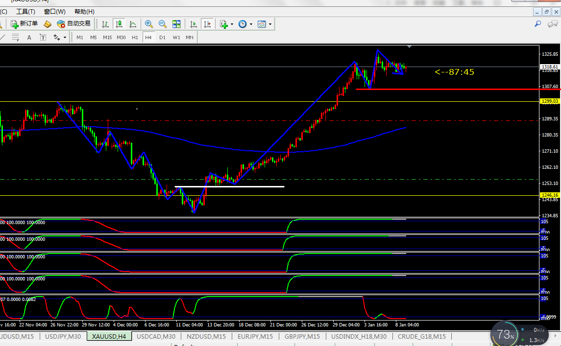Select the Fibonacci retracement drawing tool
The width and height of the screenshot is (561, 346).
15,37
